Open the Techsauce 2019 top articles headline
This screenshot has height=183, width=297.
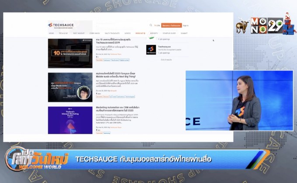(x=113, y=41)
